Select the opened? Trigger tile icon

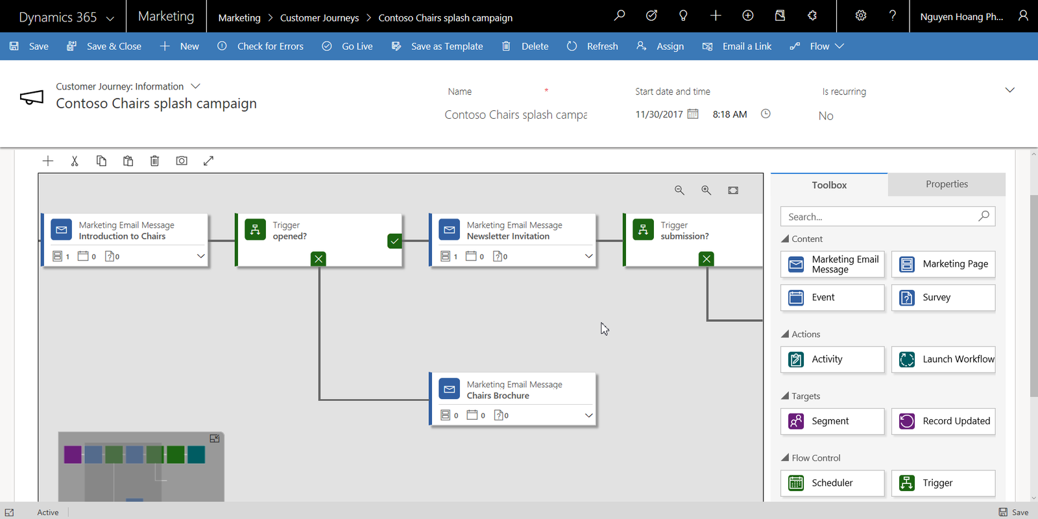click(255, 230)
